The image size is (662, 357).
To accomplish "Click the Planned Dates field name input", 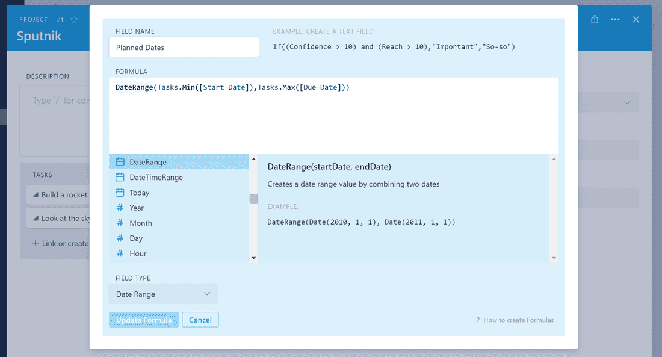I will pos(184,48).
